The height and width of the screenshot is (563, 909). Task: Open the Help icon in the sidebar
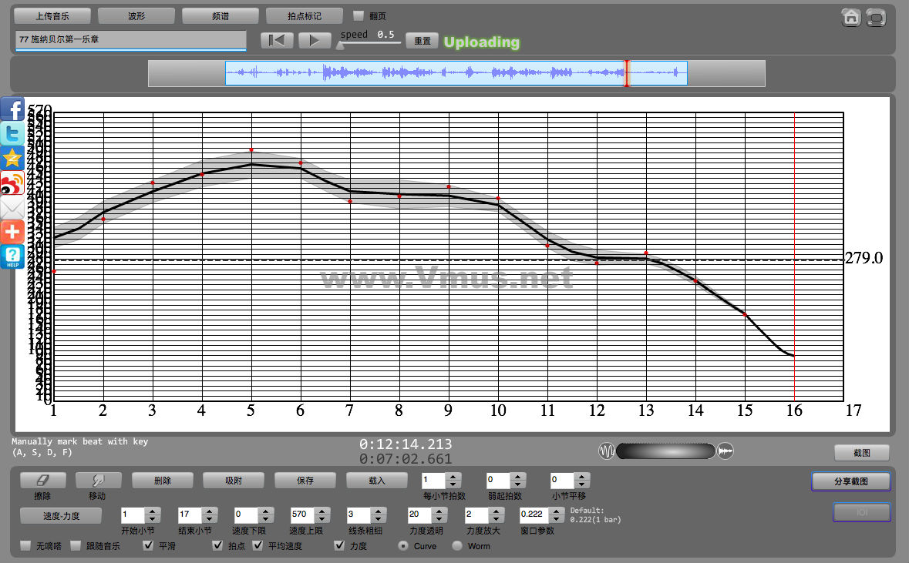pyautogui.click(x=13, y=256)
